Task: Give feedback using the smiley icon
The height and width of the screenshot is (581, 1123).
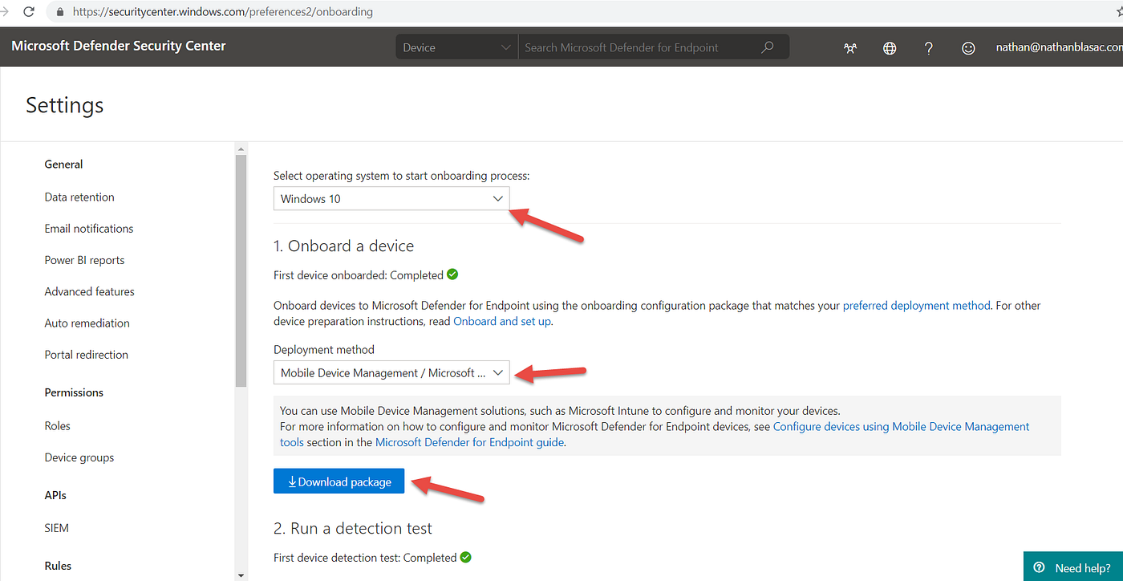Action: pos(968,47)
